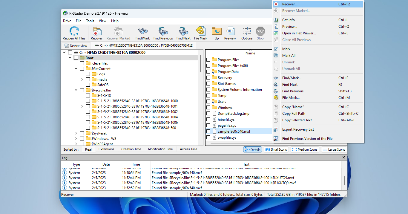Screen dimensions: 408x214
Task: Click the Recover icon in the toolbar
Action: click(97, 31)
